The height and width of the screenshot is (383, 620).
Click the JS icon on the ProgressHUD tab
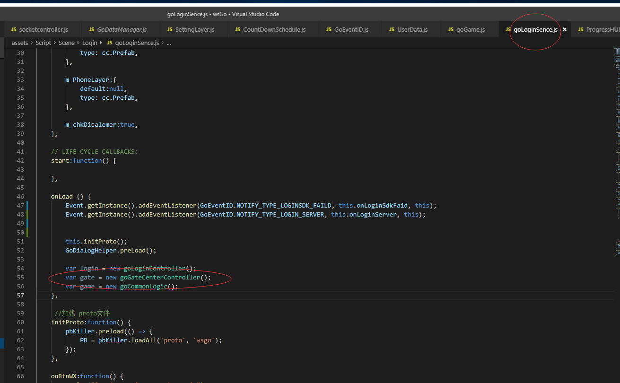point(581,29)
